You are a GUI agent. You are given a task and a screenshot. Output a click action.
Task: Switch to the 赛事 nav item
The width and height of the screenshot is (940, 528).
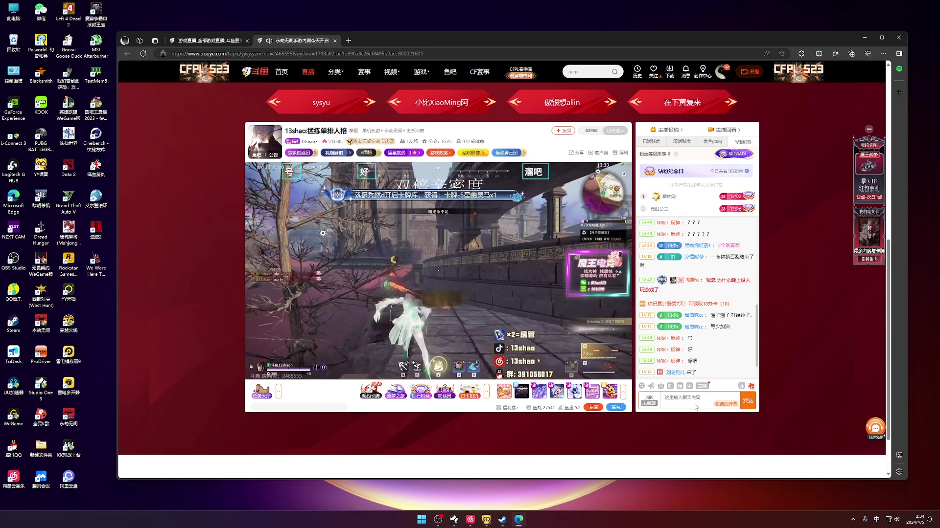364,72
